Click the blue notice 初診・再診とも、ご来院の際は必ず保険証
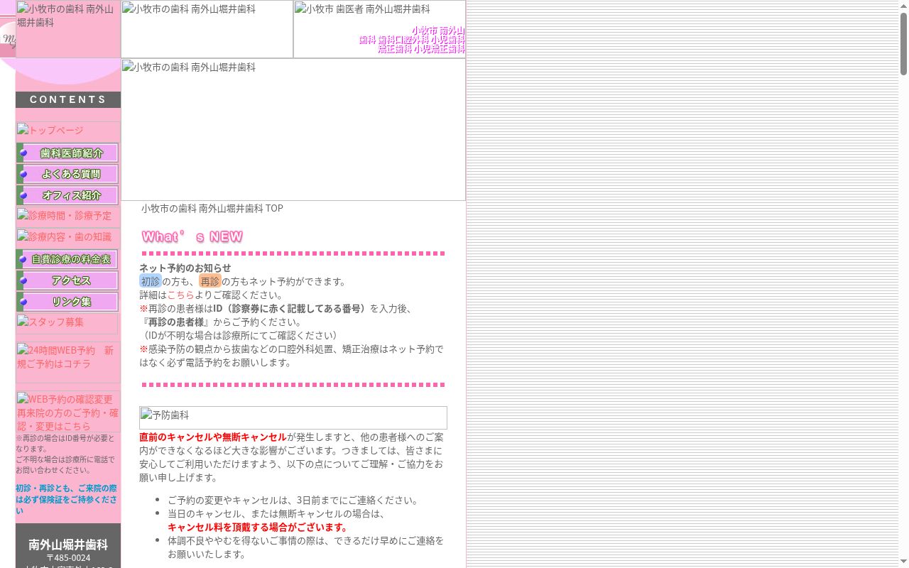Image resolution: width=909 pixels, height=568 pixels. pyautogui.click(x=67, y=499)
